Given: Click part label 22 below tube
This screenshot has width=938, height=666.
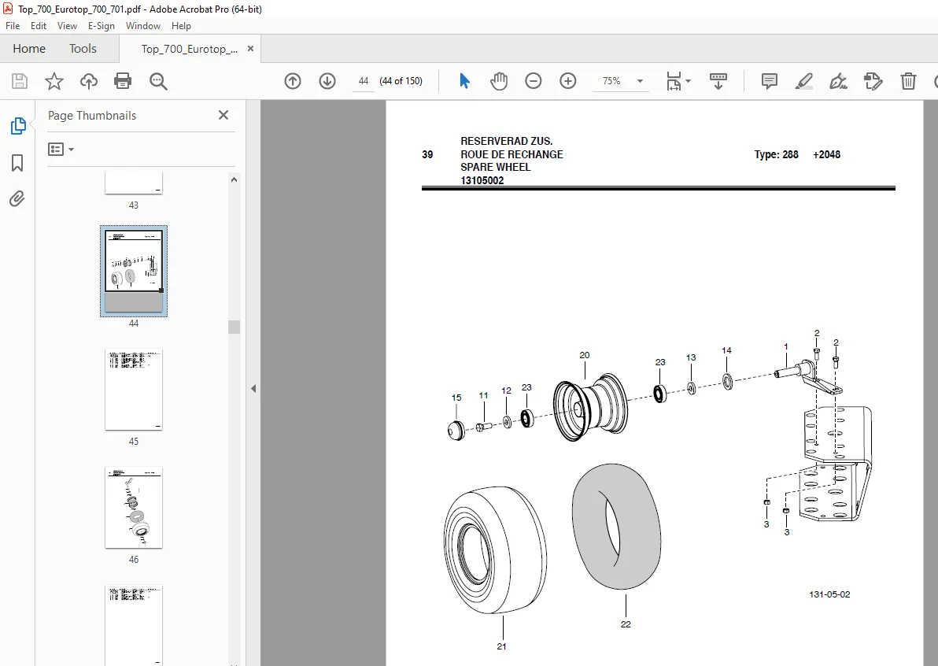Looking at the screenshot, I should [626, 624].
